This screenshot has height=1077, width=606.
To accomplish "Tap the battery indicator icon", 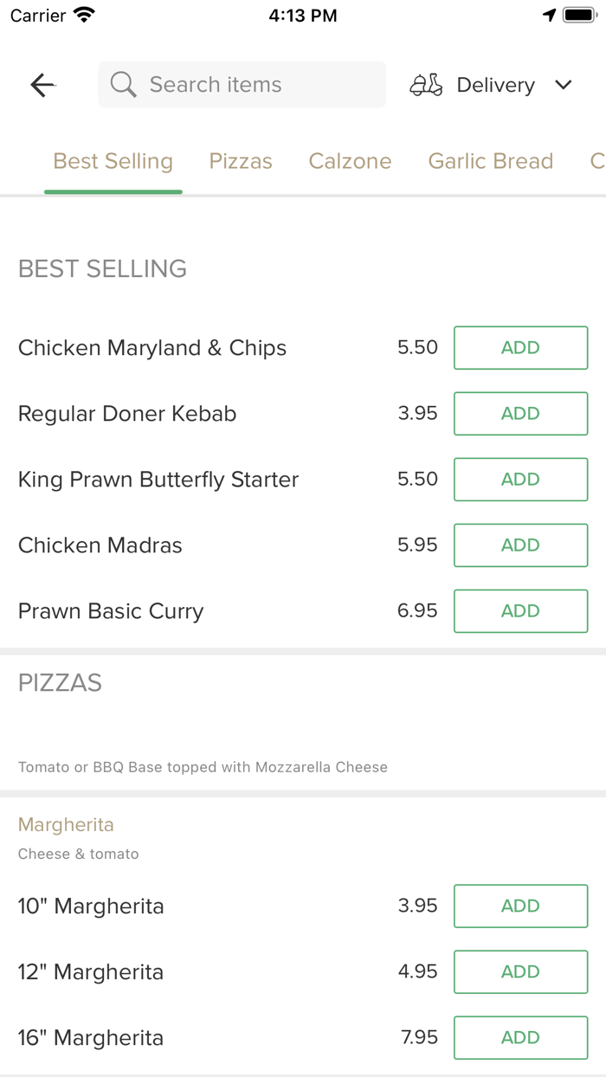I will click(x=578, y=16).
